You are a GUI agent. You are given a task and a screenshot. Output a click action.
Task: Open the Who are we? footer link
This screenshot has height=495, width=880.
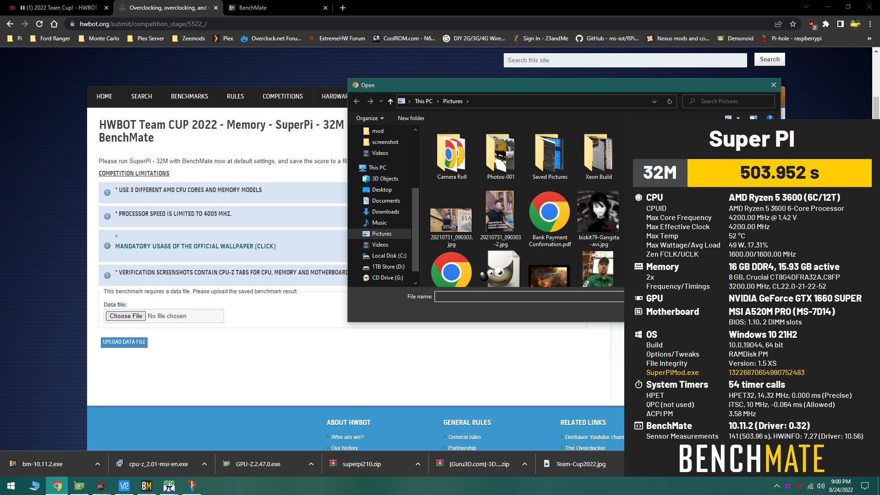(347, 437)
